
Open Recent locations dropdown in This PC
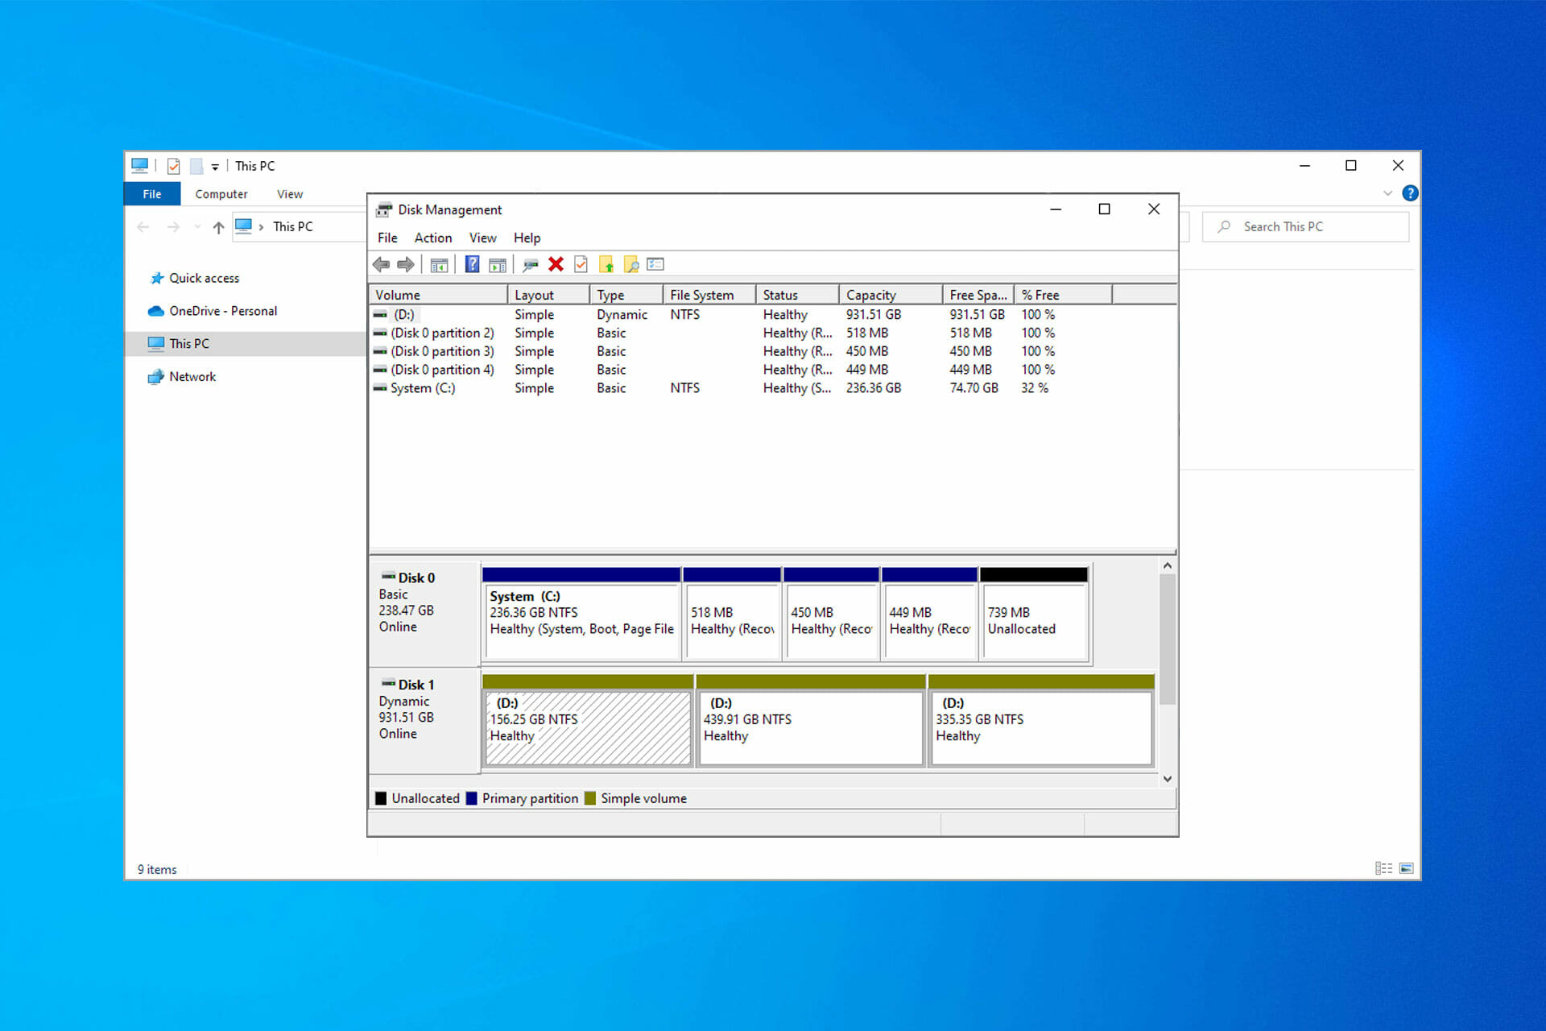(197, 227)
